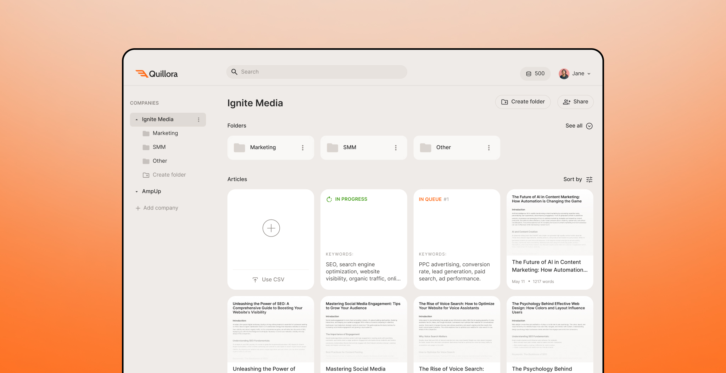Open Ignite Media sidebar options menu
The image size is (726, 373).
click(199, 120)
